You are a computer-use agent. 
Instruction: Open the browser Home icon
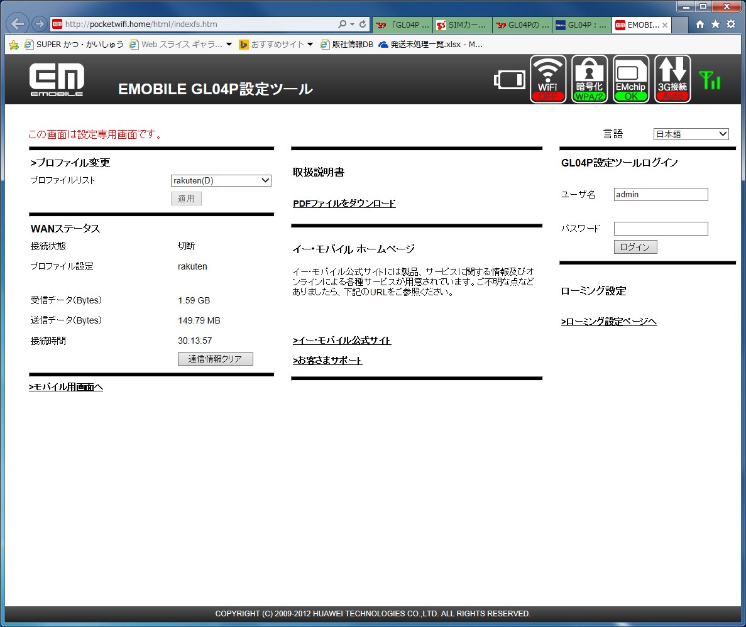coord(699,25)
